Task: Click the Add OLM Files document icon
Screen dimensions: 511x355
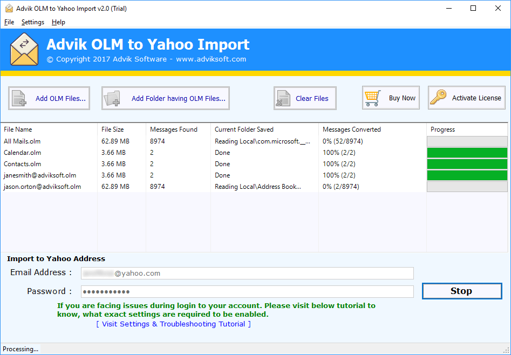Action: [x=19, y=98]
